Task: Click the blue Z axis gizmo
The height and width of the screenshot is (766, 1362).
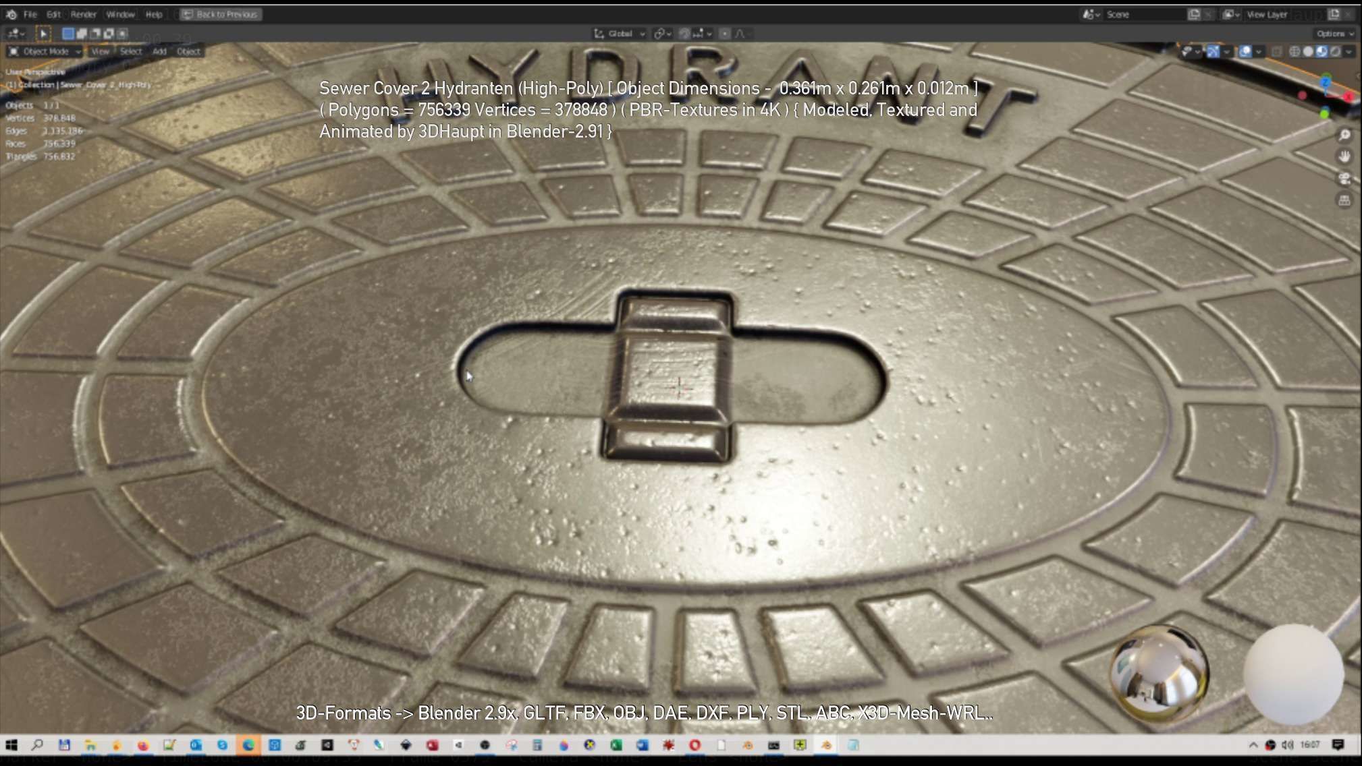Action: point(1326,82)
